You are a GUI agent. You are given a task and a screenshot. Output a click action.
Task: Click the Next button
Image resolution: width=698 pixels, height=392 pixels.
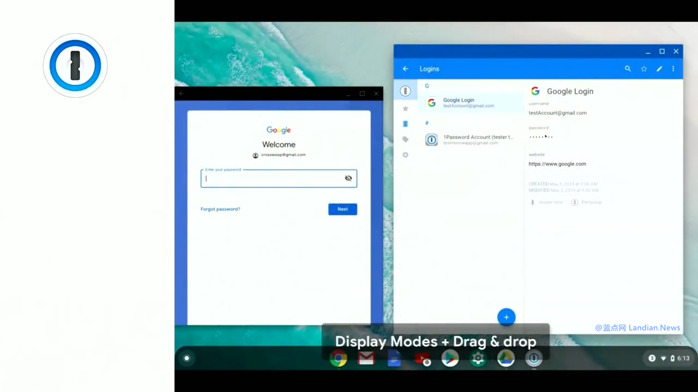coord(342,209)
